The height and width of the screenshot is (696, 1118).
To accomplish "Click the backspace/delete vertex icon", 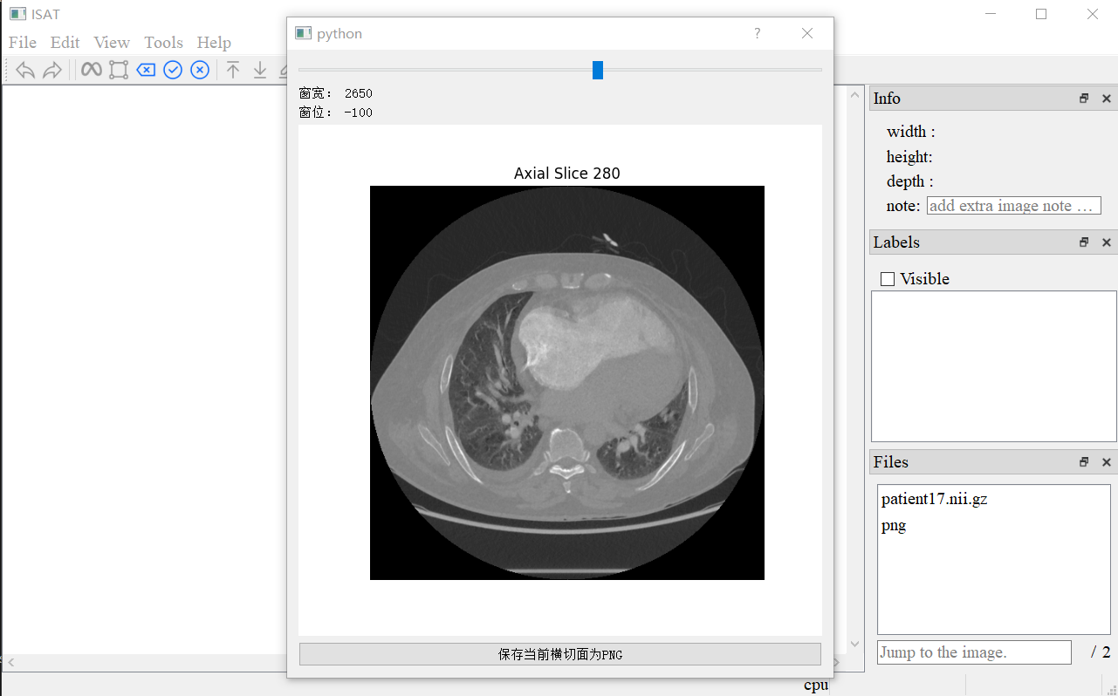I will [x=146, y=70].
